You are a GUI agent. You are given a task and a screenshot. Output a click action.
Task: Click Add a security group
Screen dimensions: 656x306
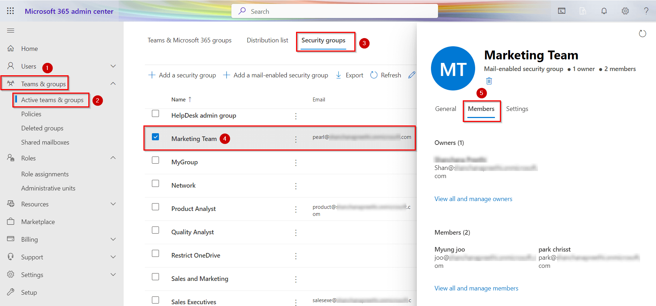coord(182,75)
